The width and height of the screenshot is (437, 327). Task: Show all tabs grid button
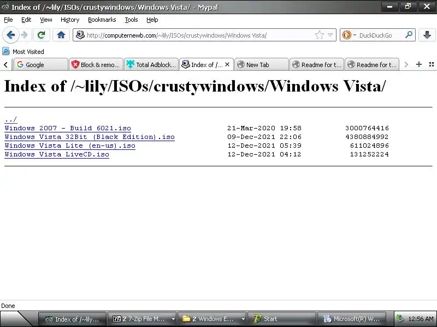click(x=432, y=64)
